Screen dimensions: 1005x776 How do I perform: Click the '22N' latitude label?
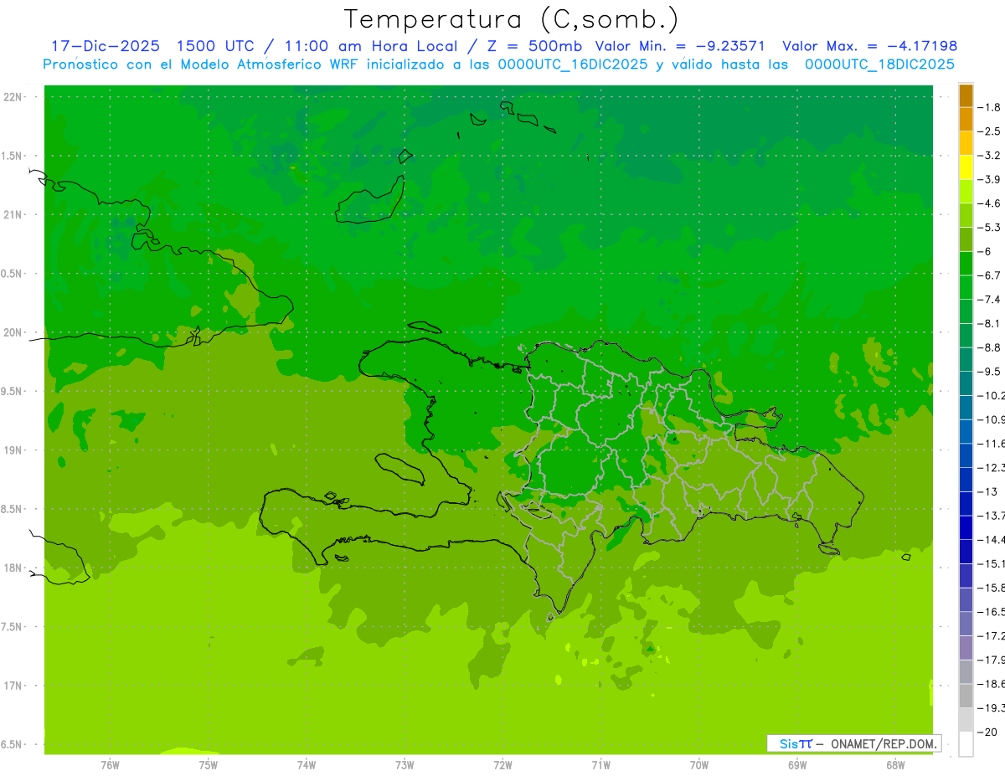(13, 97)
